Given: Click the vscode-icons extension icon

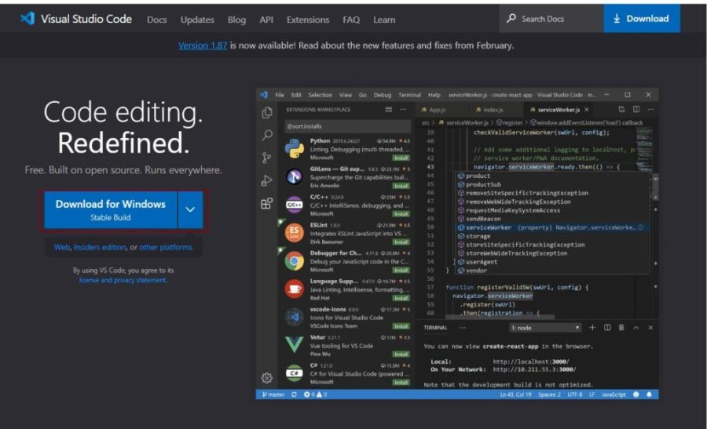Looking at the screenshot, I should coord(294,317).
